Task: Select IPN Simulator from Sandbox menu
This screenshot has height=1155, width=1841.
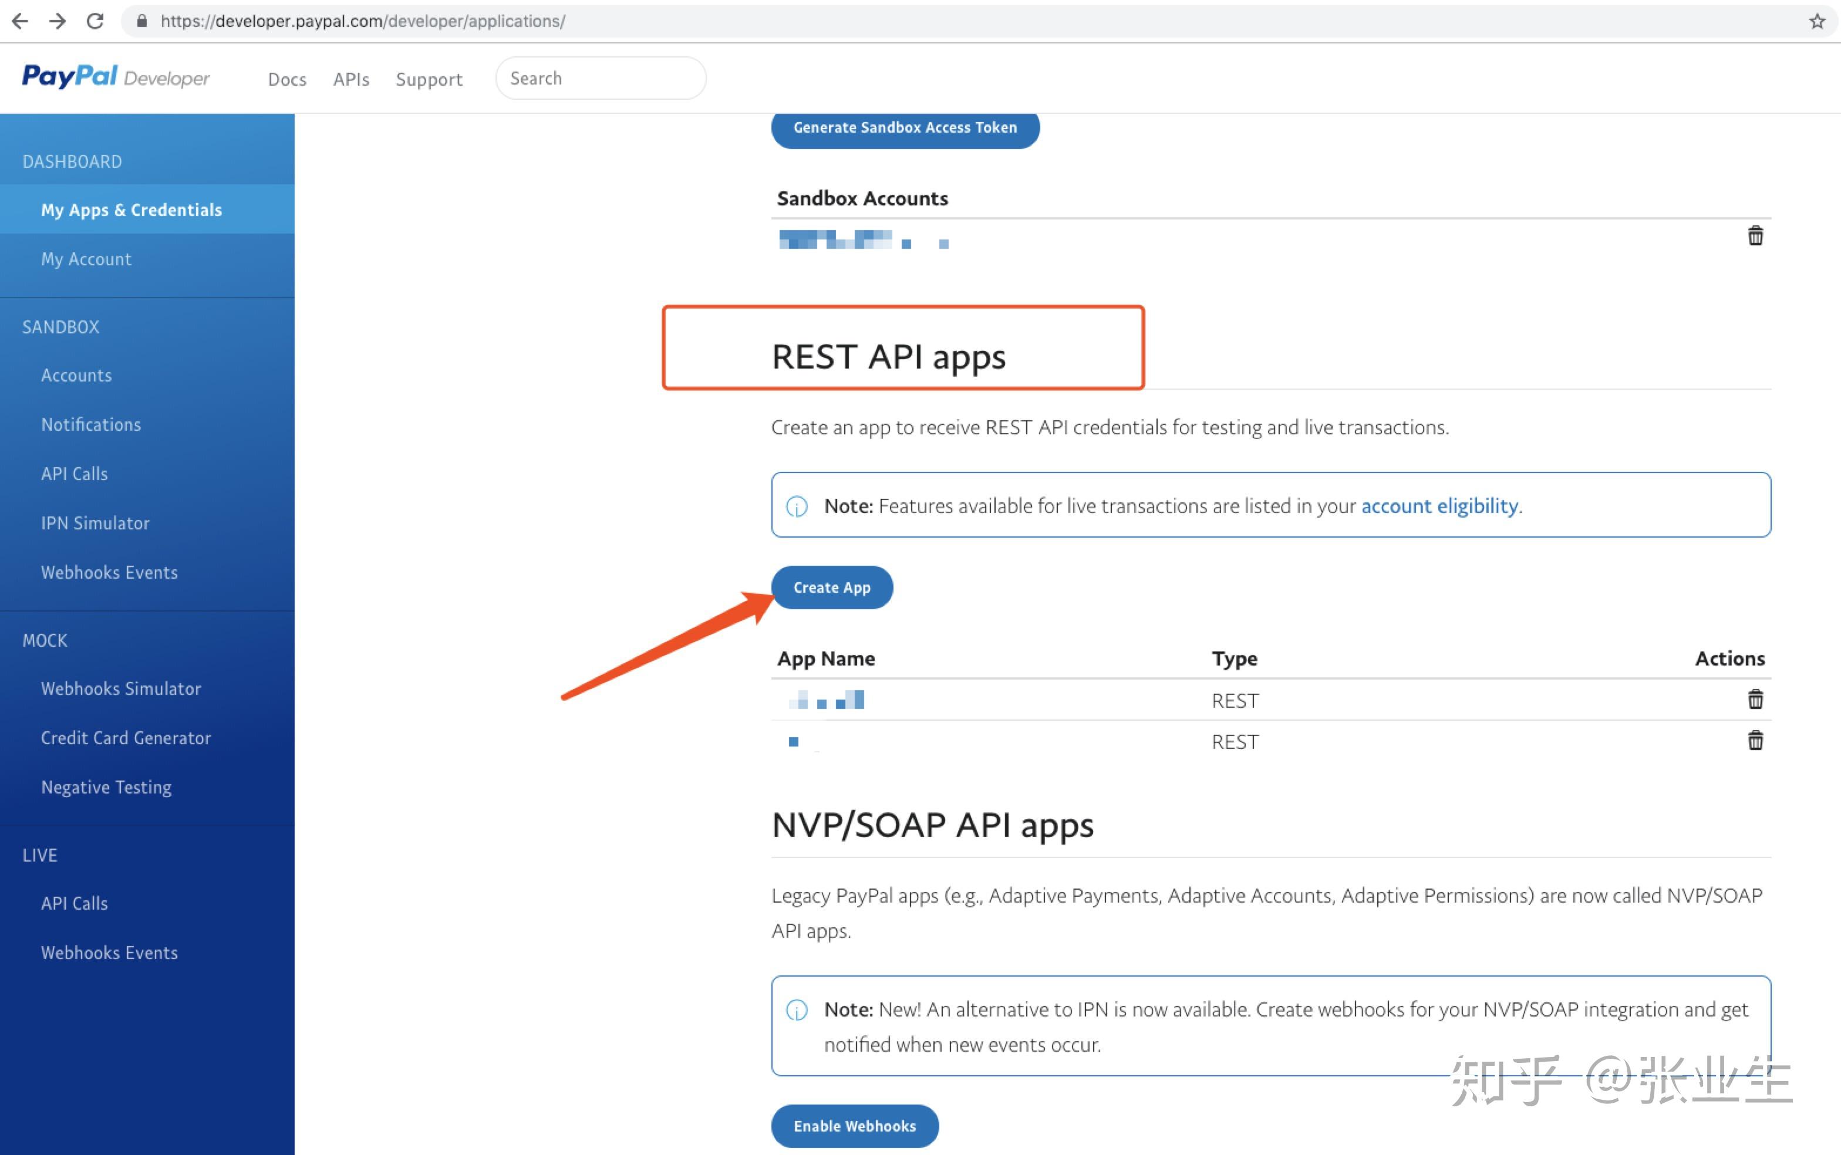Action: coord(95,522)
